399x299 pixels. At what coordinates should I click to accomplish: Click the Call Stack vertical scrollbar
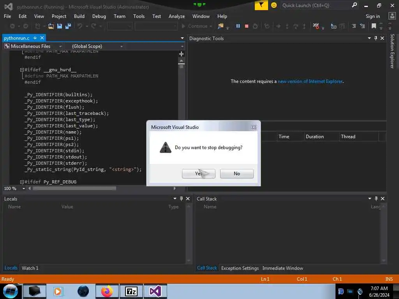tap(383, 234)
